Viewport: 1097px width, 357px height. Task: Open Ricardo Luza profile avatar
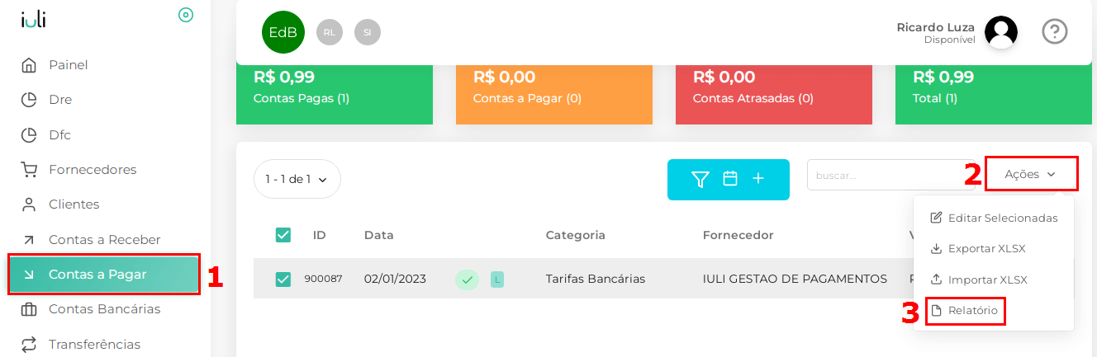coord(1001,32)
